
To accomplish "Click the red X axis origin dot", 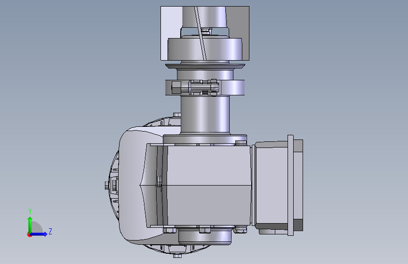I will pyautogui.click(x=29, y=234).
